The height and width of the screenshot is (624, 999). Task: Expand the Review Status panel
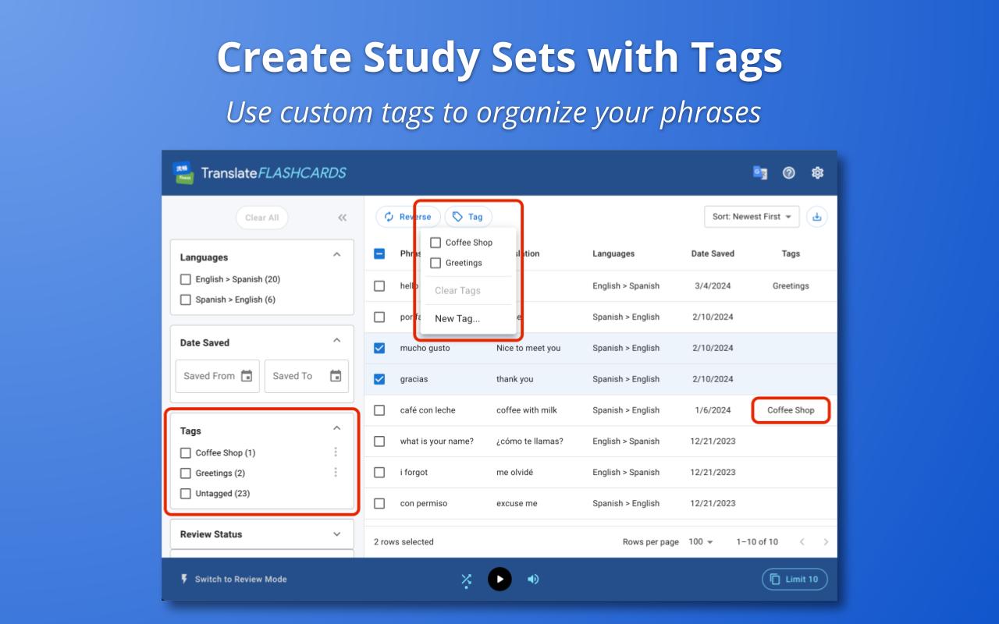click(337, 534)
